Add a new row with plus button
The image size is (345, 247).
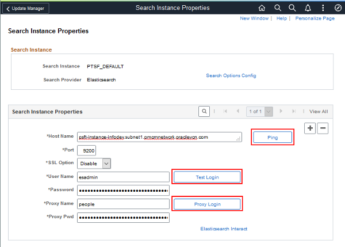click(x=310, y=128)
